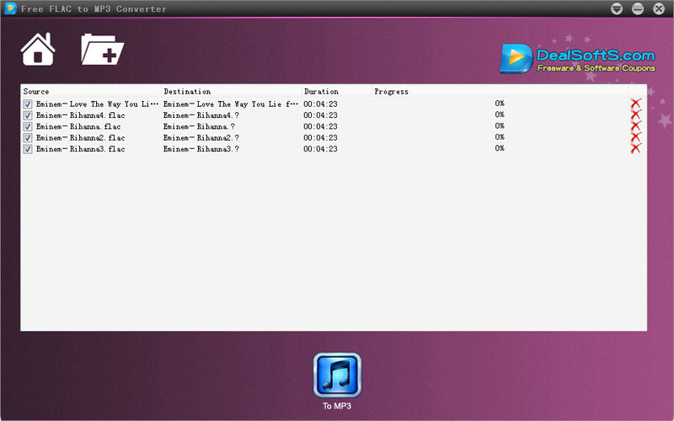Uncheck Eminem- Rihanna3.flac checkbox
674x421 pixels.
[28, 149]
